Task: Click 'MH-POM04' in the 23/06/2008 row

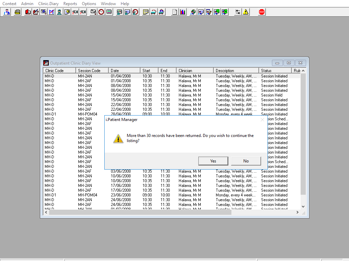Action: (x=88, y=195)
